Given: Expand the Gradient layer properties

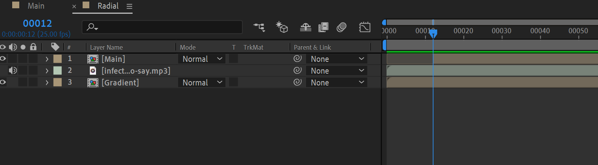Looking at the screenshot, I should 47,83.
